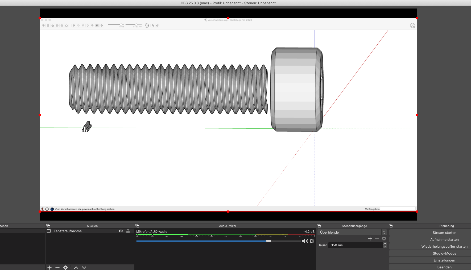Pop out the Audio-Mixer dock panel
The width and height of the screenshot is (471, 270).
[137, 226]
